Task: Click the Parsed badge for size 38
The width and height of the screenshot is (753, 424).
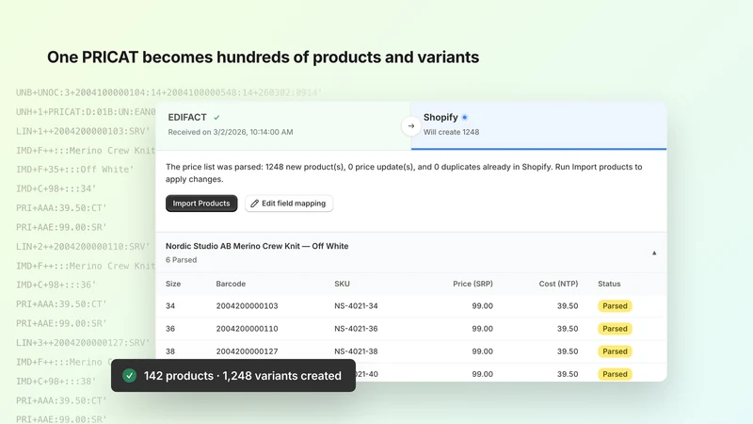Action: 615,351
